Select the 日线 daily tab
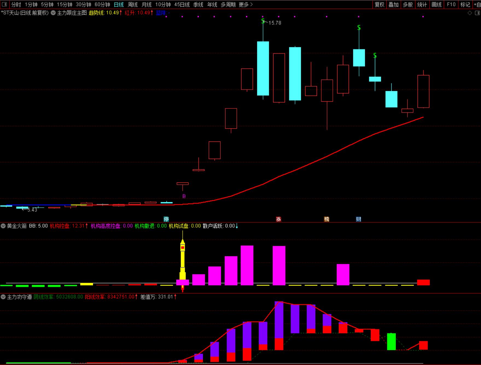481x365 pixels. point(119,5)
